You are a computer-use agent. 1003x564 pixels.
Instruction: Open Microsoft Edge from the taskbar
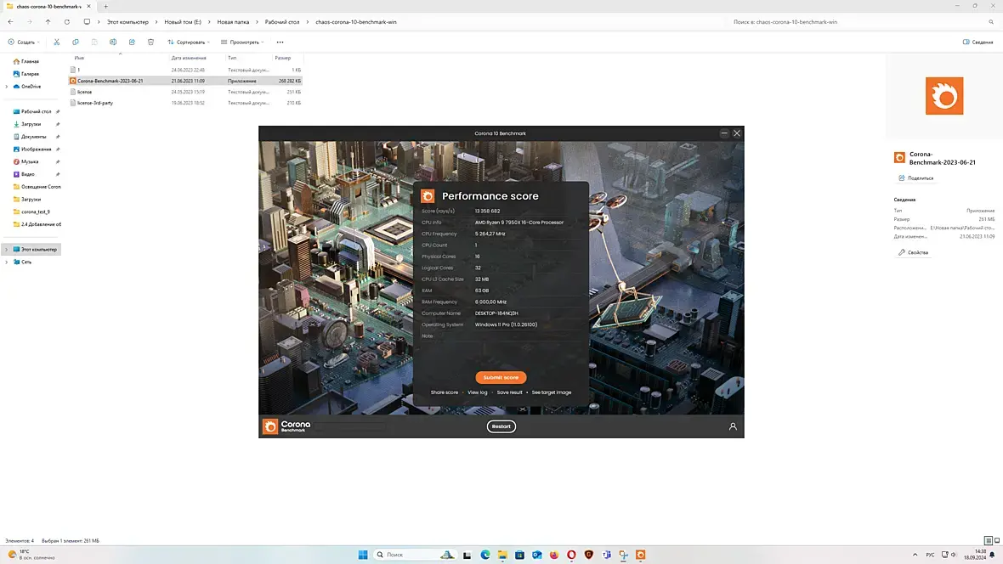pos(484,555)
